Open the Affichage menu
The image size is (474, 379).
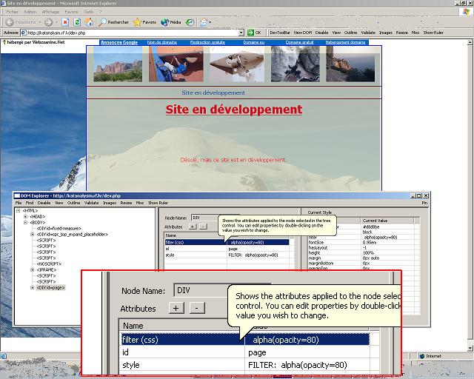(x=50, y=12)
